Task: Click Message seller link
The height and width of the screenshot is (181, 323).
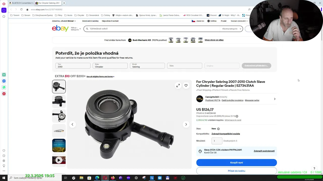Action: coord(252,100)
